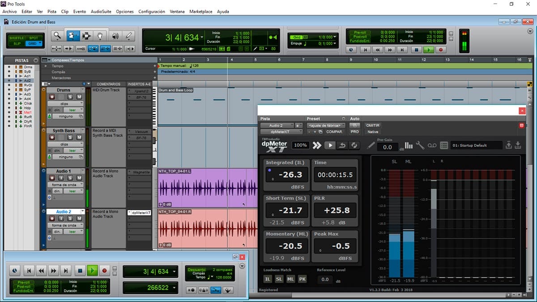Fast forward using the main toolbar transport
Screen dimensions: 537x302
click(390, 50)
